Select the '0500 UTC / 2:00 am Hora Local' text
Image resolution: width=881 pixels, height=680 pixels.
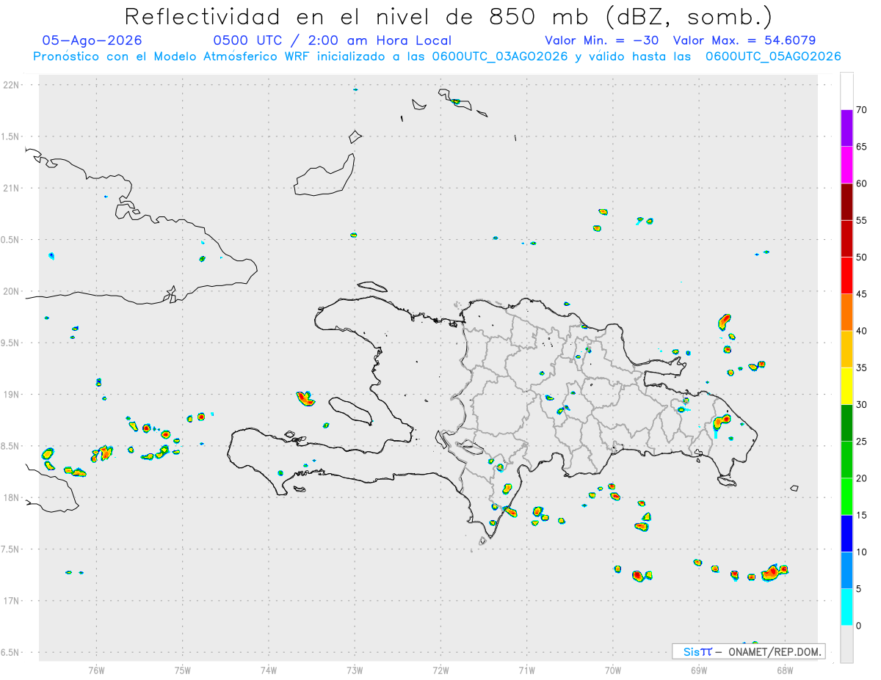pyautogui.click(x=332, y=40)
